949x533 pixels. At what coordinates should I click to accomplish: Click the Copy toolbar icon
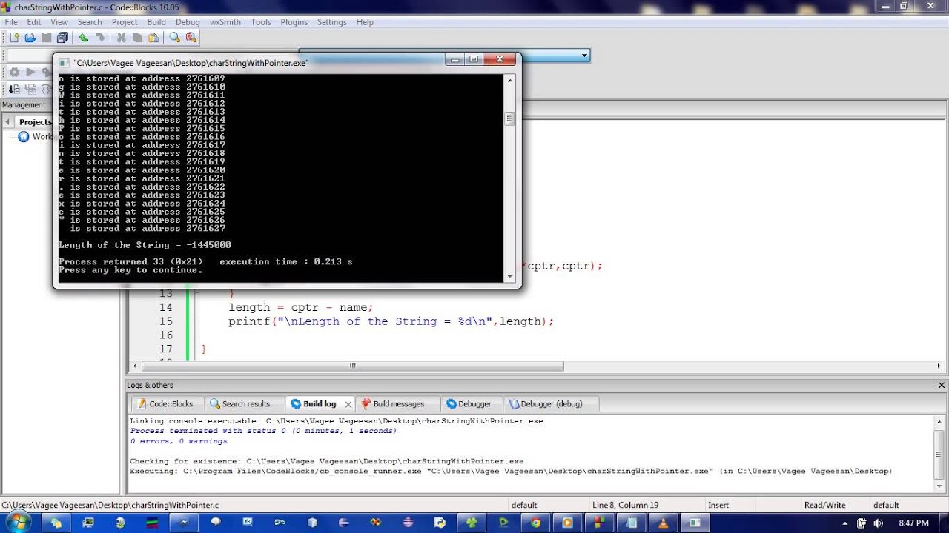[137, 37]
